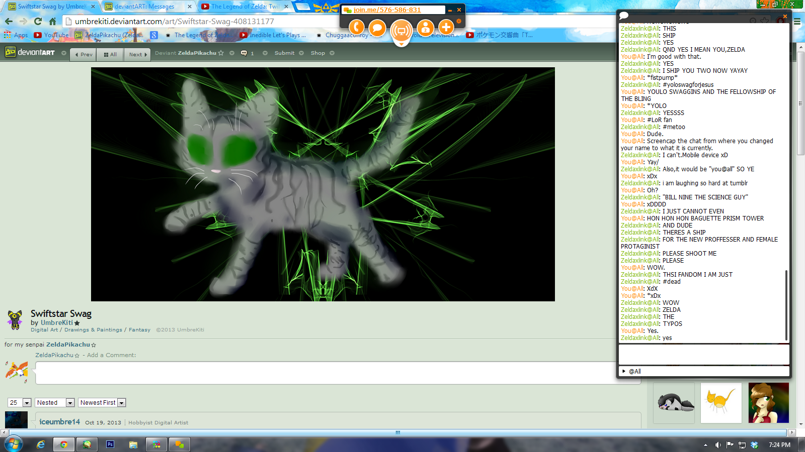Expand the deviantART logo dropdown arrow
The image size is (805, 452).
pyautogui.click(x=63, y=53)
